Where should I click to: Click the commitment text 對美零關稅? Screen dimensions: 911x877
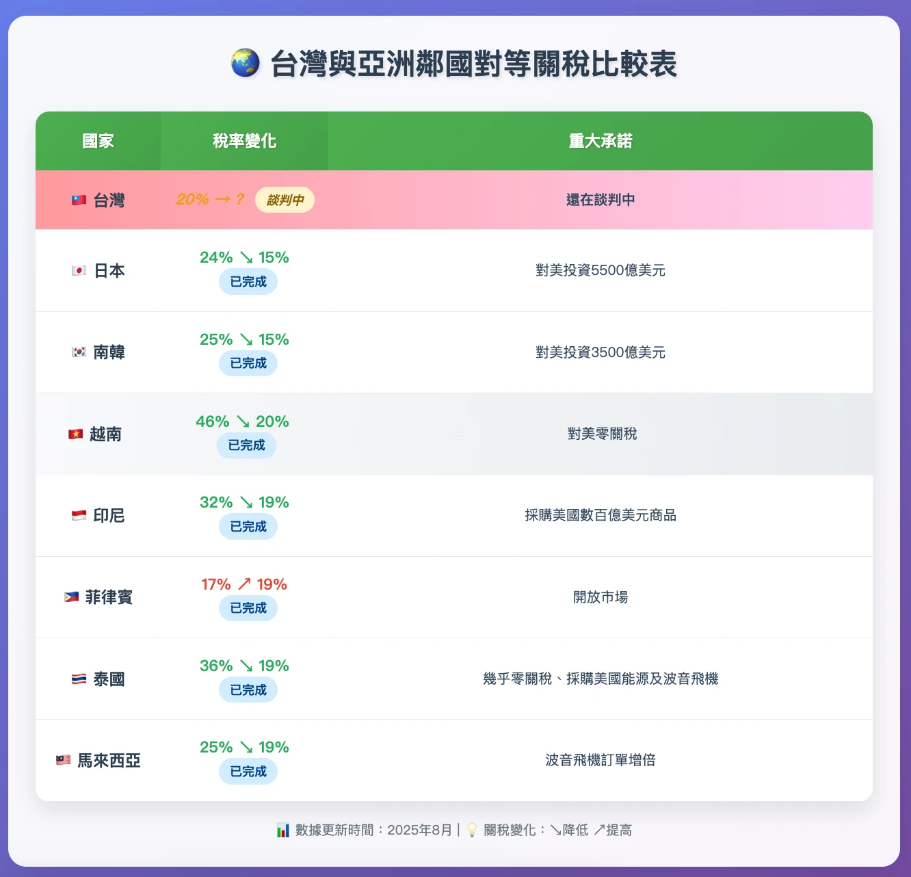tap(602, 434)
